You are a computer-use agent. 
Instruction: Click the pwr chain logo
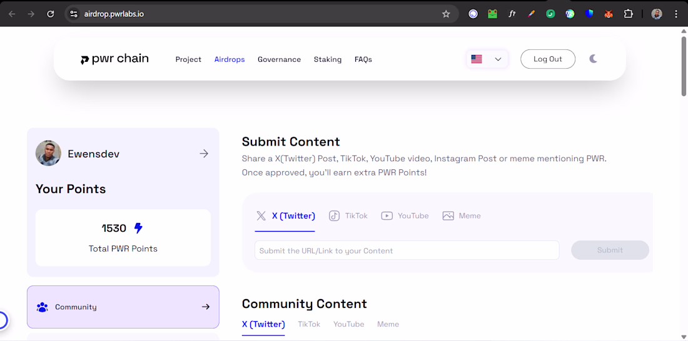click(x=115, y=59)
